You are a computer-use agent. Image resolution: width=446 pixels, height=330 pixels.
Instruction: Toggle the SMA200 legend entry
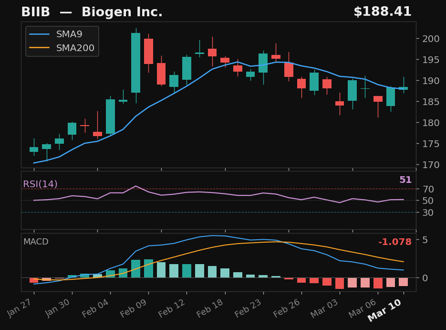tap(75, 47)
